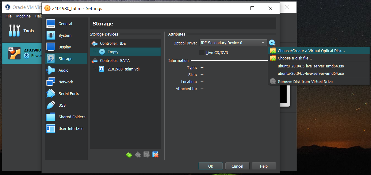Click the Audio category speaker icon
371x175 pixels.
tap(51, 70)
